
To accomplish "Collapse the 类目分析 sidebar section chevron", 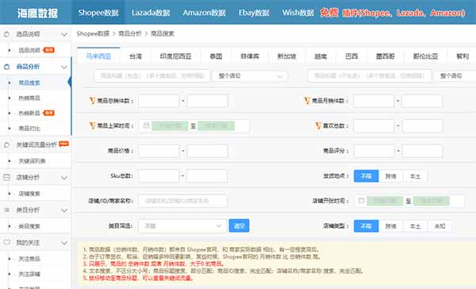I will 64,210.
